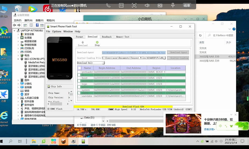Click the Scatter-loading button
Screen dimensions: 249x149
[178, 58]
